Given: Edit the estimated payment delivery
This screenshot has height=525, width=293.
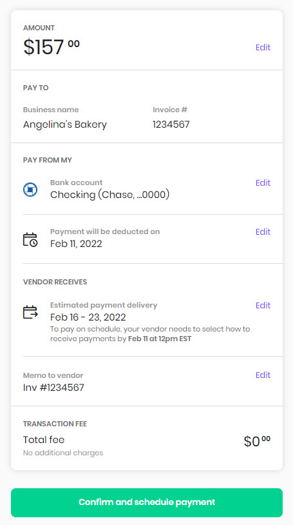Looking at the screenshot, I should pos(263,305).
